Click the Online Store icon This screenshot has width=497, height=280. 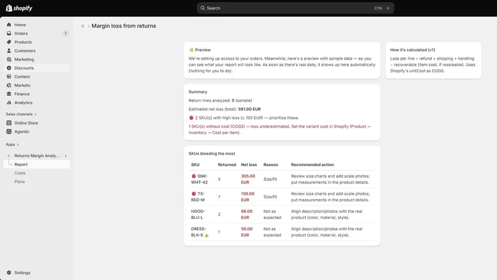coord(9,123)
